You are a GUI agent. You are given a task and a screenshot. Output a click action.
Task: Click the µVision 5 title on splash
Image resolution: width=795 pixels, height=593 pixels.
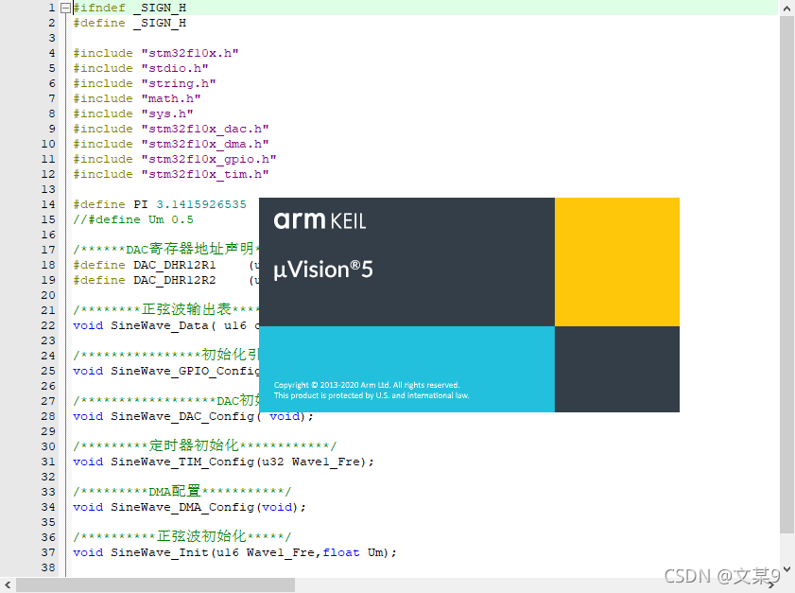tap(323, 270)
